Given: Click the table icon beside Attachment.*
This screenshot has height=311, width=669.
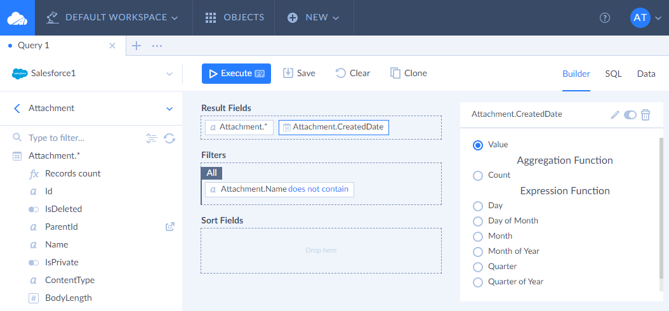Looking at the screenshot, I should coord(17,156).
